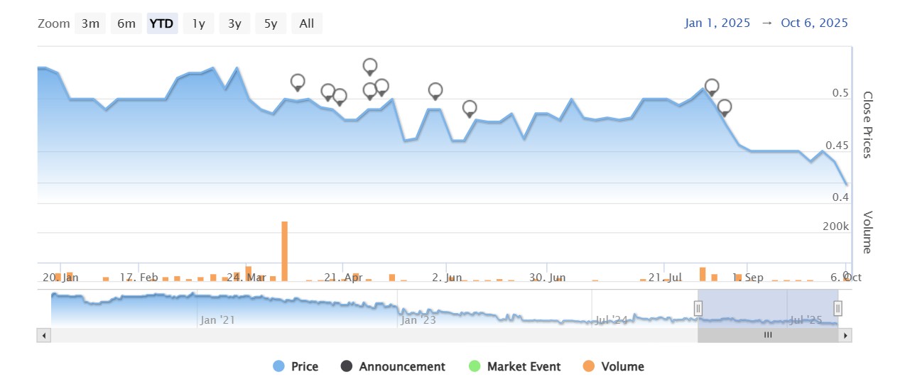Click the scrollbar left arrow button

click(44, 335)
